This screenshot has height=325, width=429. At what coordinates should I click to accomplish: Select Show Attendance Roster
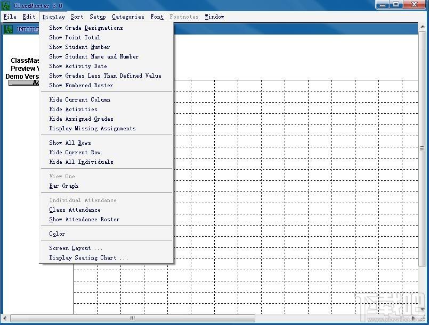[x=107, y=219]
